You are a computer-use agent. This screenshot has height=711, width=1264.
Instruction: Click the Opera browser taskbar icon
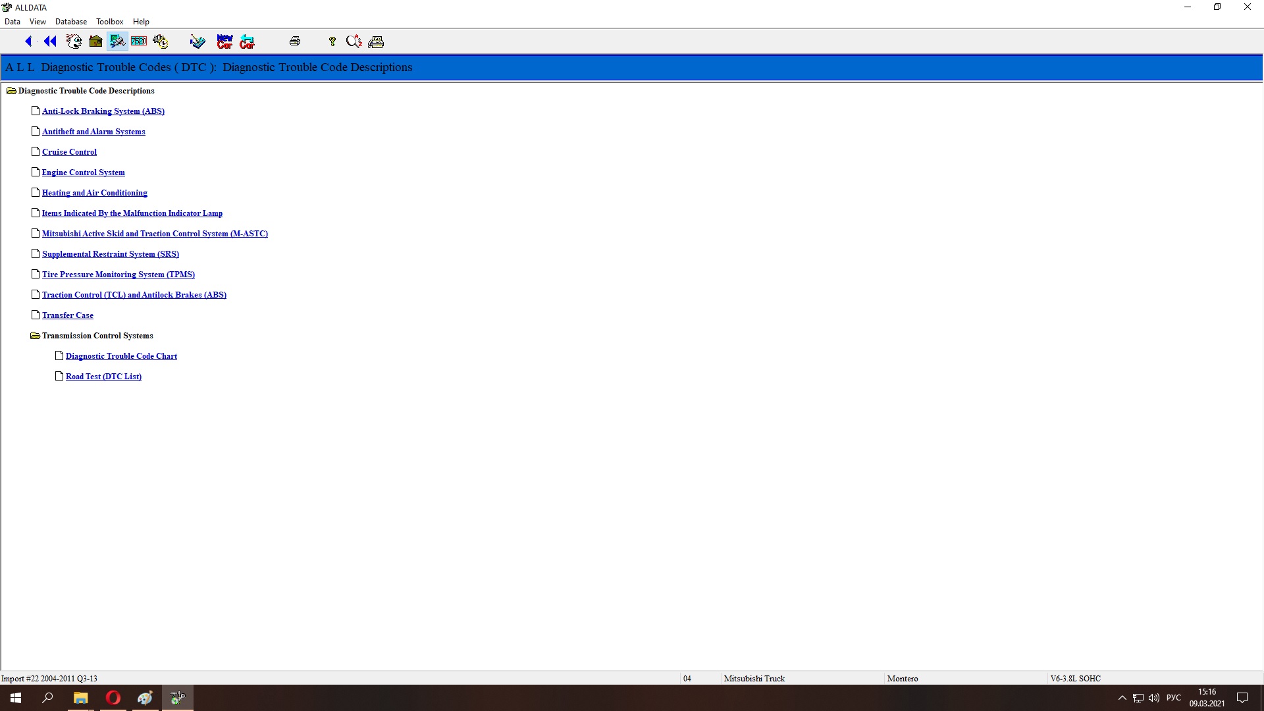point(113,698)
